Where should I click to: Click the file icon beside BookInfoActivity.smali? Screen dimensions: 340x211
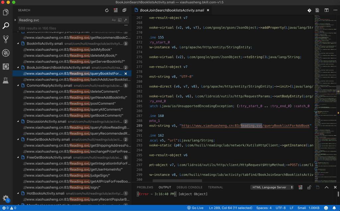(23, 43)
